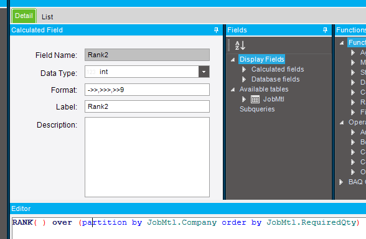This screenshot has width=366, height=239.
Task: Click the Format field
Action: [x=147, y=90]
